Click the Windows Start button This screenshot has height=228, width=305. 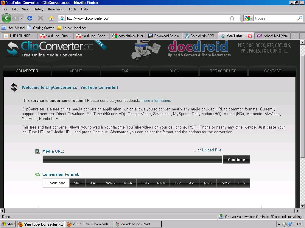[x=8, y=224]
